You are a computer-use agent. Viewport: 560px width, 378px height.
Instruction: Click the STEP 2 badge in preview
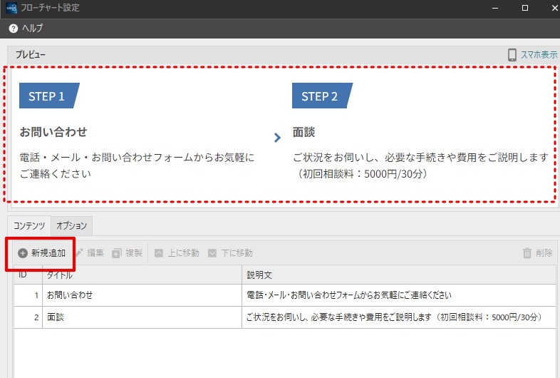point(322,96)
